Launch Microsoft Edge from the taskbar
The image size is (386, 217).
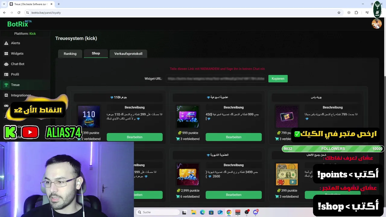tap(202, 212)
